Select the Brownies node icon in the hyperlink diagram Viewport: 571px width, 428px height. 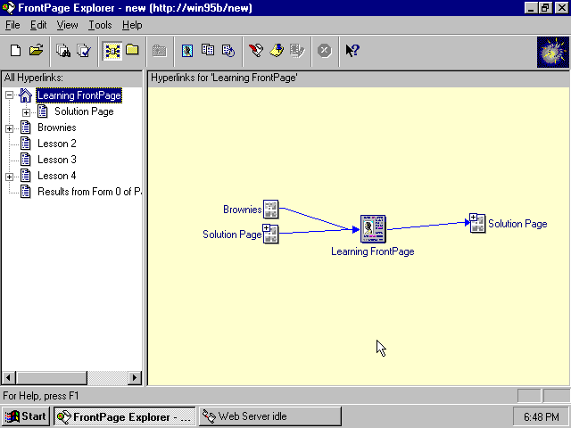tap(270, 209)
